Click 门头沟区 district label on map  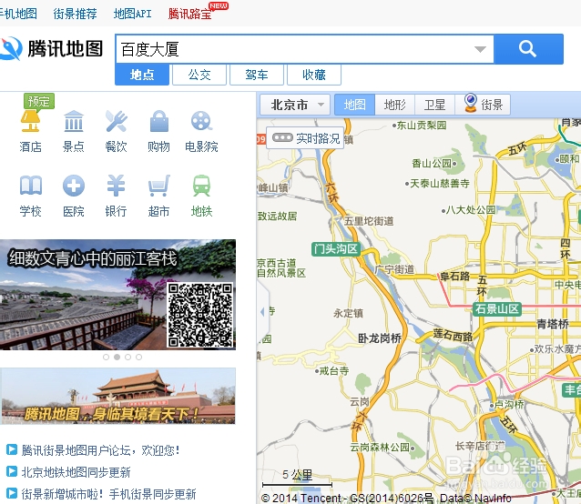(336, 248)
